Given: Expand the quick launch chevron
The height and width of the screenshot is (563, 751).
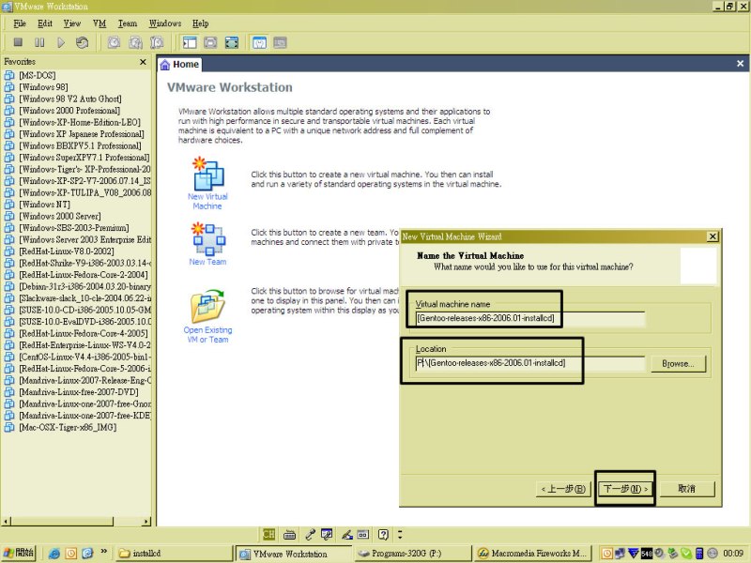Looking at the screenshot, I should (x=103, y=552).
